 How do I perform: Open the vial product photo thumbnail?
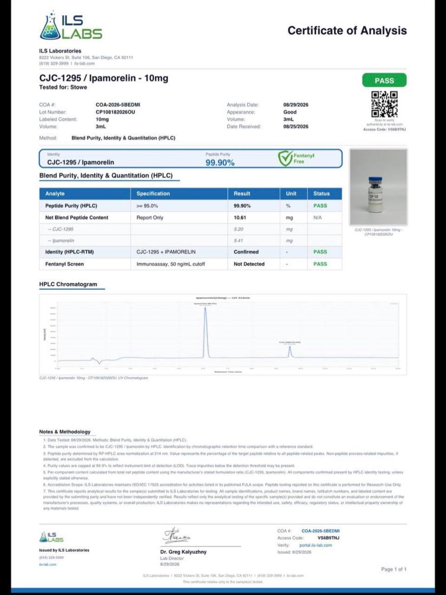[378, 187]
